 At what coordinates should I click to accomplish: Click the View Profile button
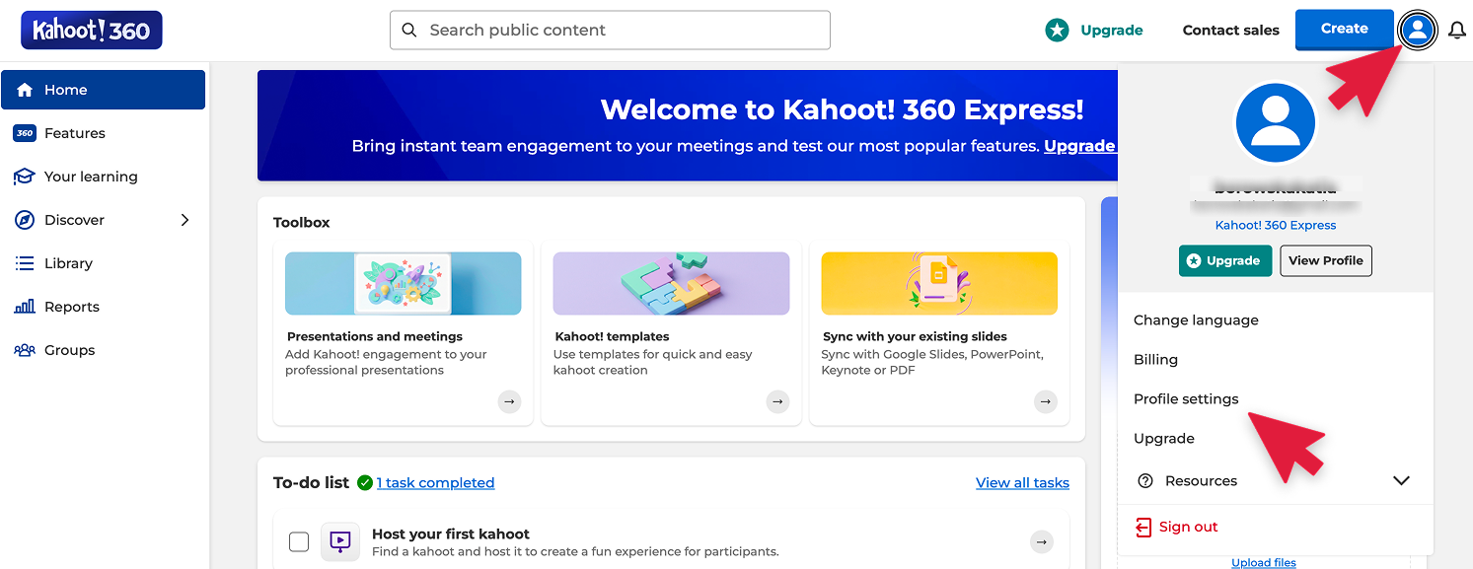(1326, 260)
